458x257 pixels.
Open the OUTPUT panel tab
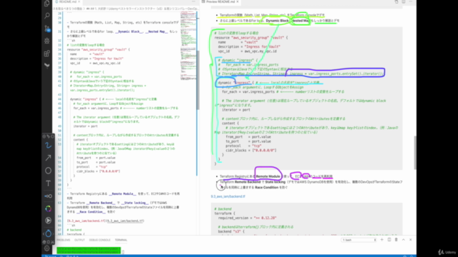coord(79,240)
